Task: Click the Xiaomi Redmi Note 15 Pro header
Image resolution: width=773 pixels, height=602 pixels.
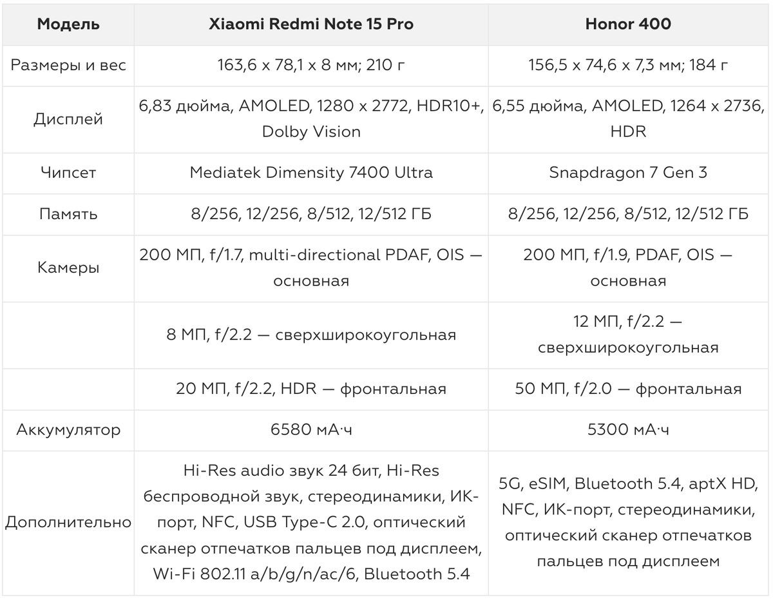Action: (311, 24)
